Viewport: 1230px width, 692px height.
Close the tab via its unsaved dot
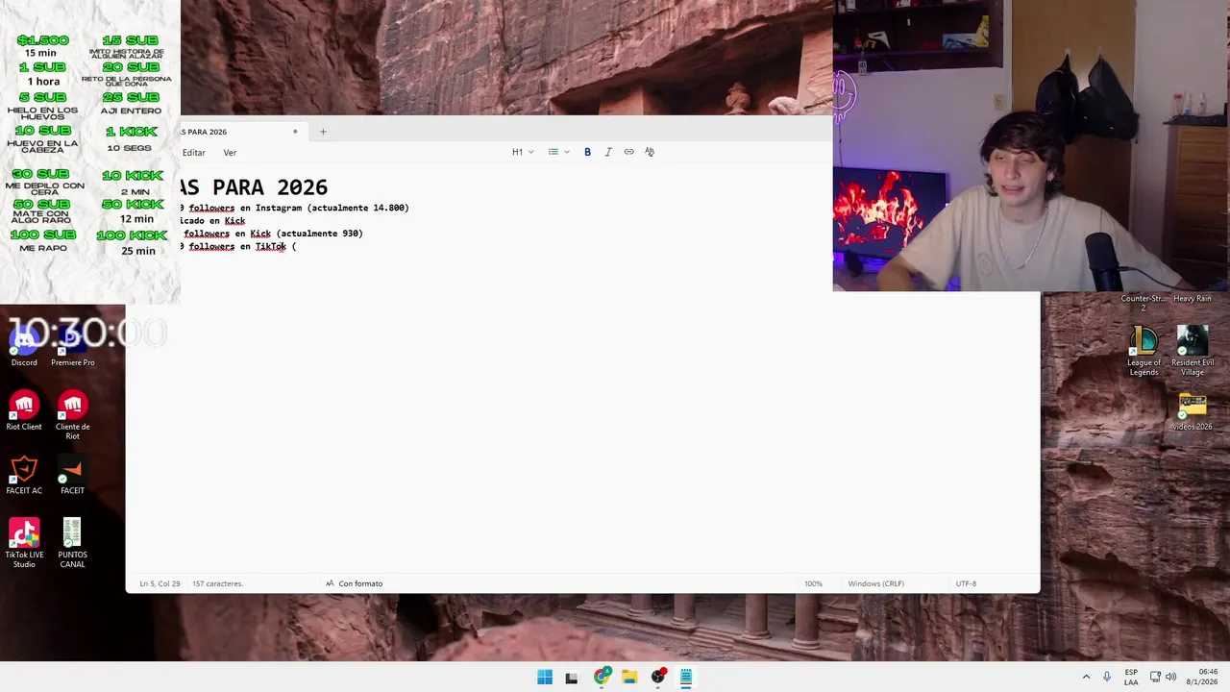point(295,132)
